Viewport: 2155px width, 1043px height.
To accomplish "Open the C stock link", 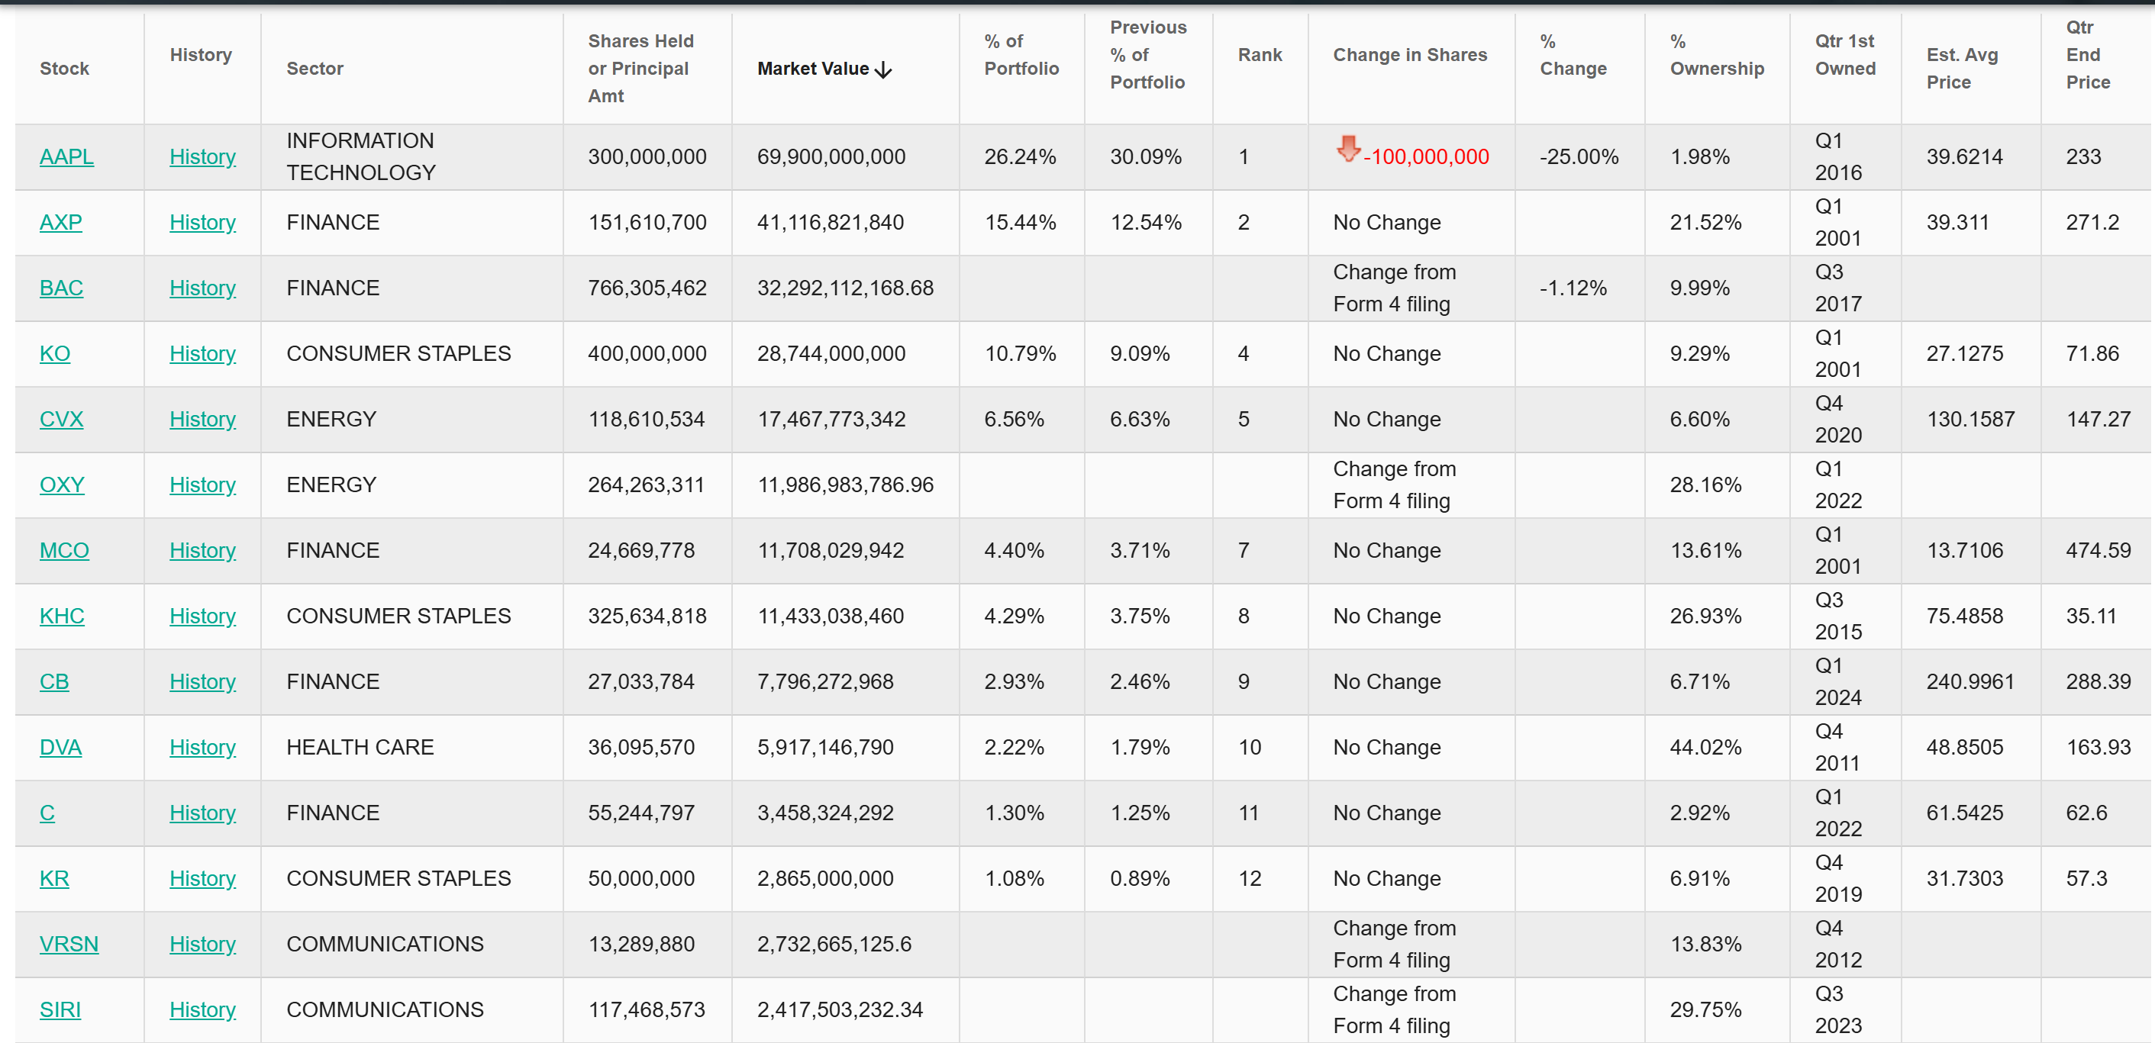I will pyautogui.click(x=47, y=813).
